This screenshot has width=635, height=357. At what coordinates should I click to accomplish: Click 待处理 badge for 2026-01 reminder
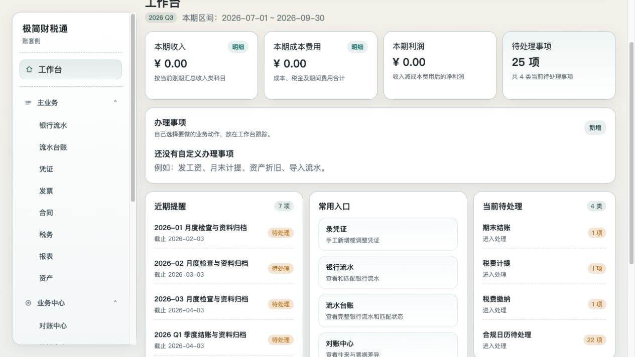(281, 233)
